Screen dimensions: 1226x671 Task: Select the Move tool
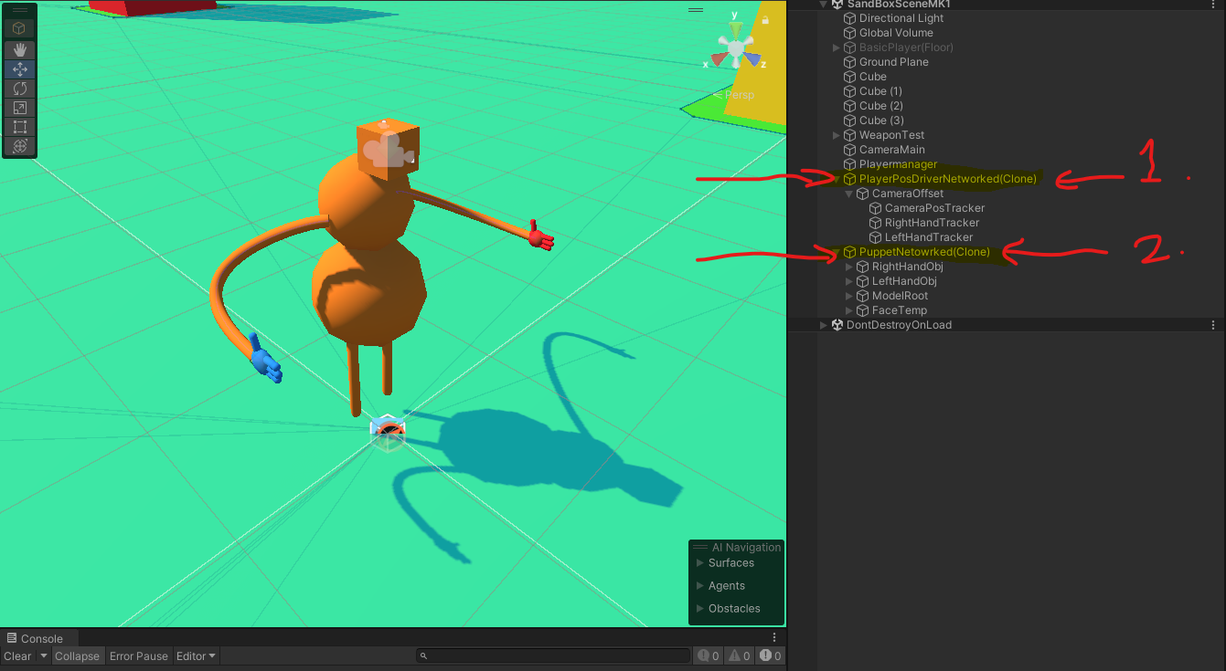coord(19,69)
